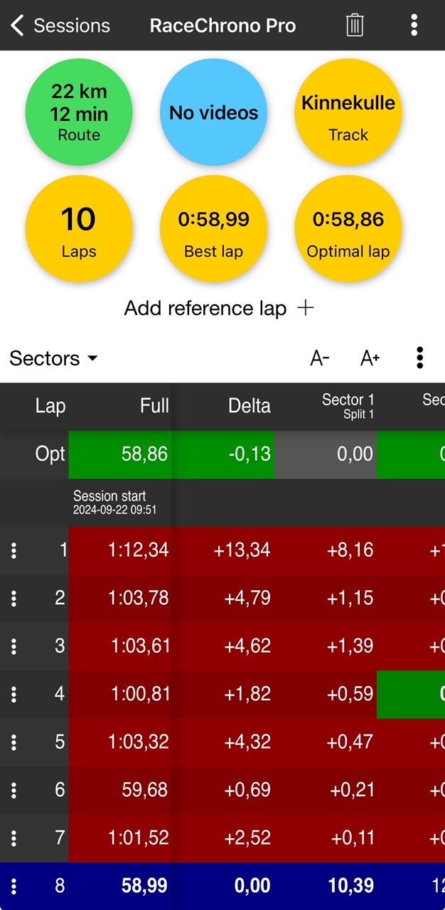Image resolution: width=445 pixels, height=910 pixels.
Task: Go back to Sessions list
Action: [60, 26]
